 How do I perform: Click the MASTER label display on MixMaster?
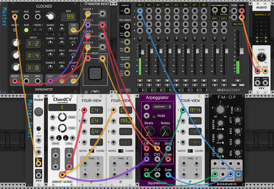click(238, 24)
